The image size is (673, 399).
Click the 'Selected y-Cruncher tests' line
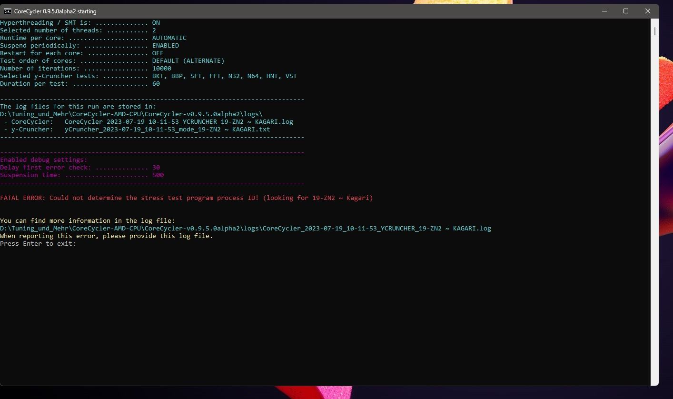pyautogui.click(x=148, y=76)
